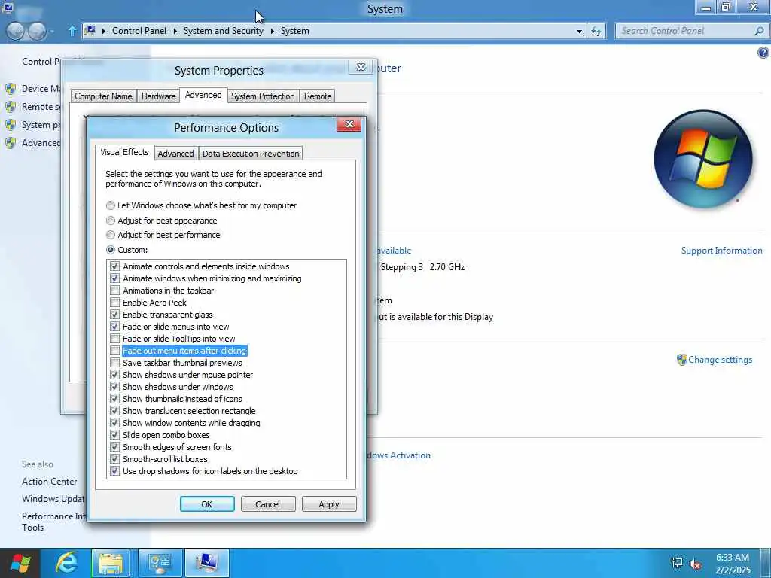Check Animations in the taskbar
The image size is (771, 578).
tap(114, 291)
